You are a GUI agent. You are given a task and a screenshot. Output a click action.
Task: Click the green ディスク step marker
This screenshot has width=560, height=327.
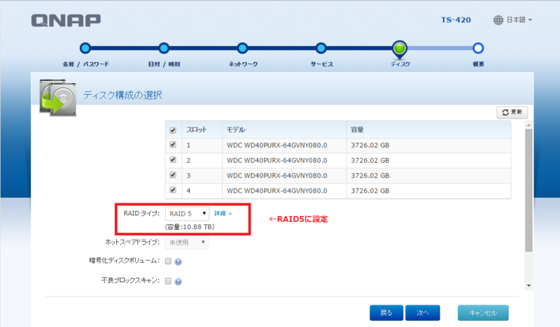point(400,48)
